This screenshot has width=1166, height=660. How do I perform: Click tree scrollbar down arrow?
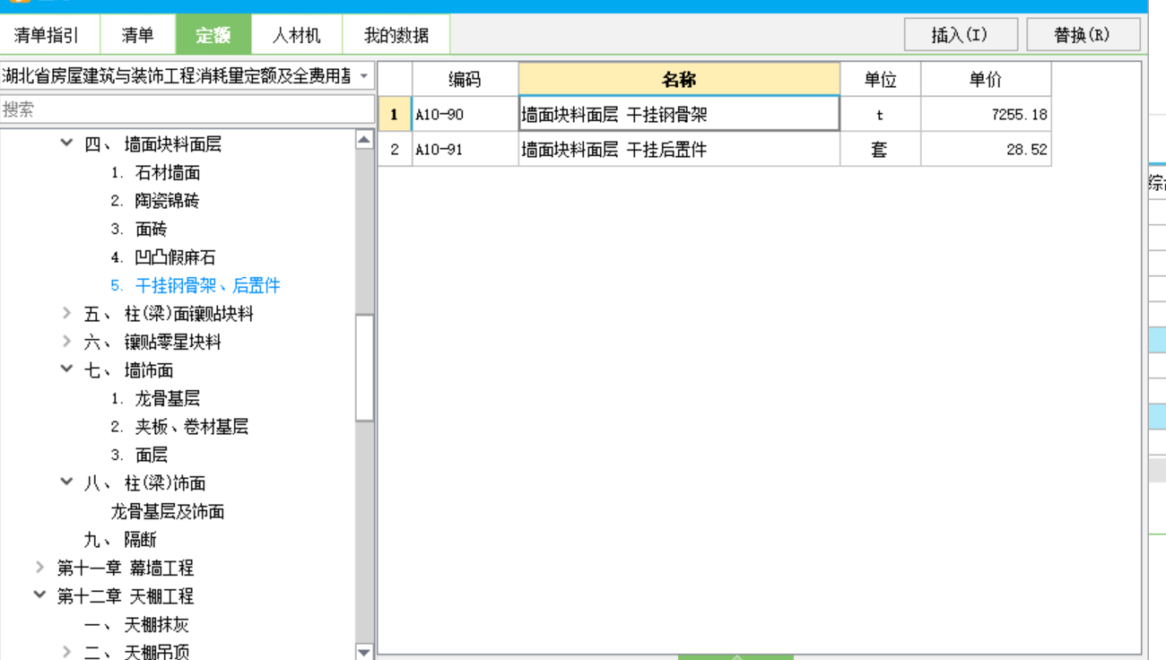(364, 652)
